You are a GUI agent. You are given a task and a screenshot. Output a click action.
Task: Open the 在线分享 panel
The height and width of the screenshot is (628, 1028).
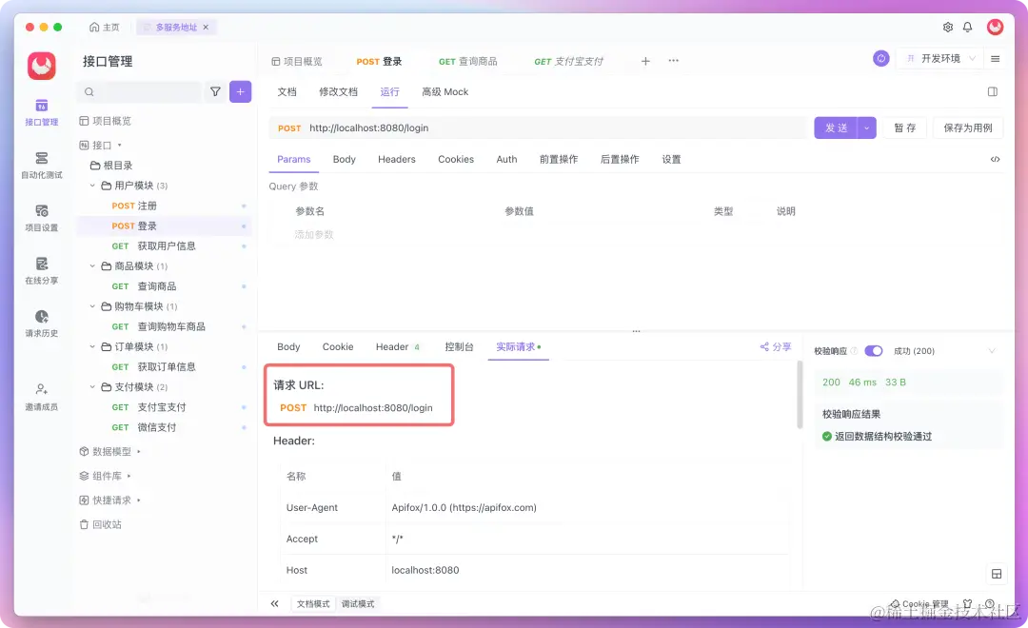click(x=41, y=270)
